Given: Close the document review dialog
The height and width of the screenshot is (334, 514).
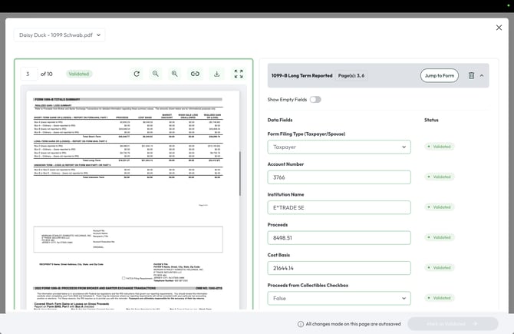Looking at the screenshot, I should point(499,28).
